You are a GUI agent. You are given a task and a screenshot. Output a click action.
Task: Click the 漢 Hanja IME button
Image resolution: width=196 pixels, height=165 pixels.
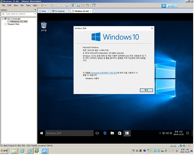pyautogui.click(x=141, y=151)
